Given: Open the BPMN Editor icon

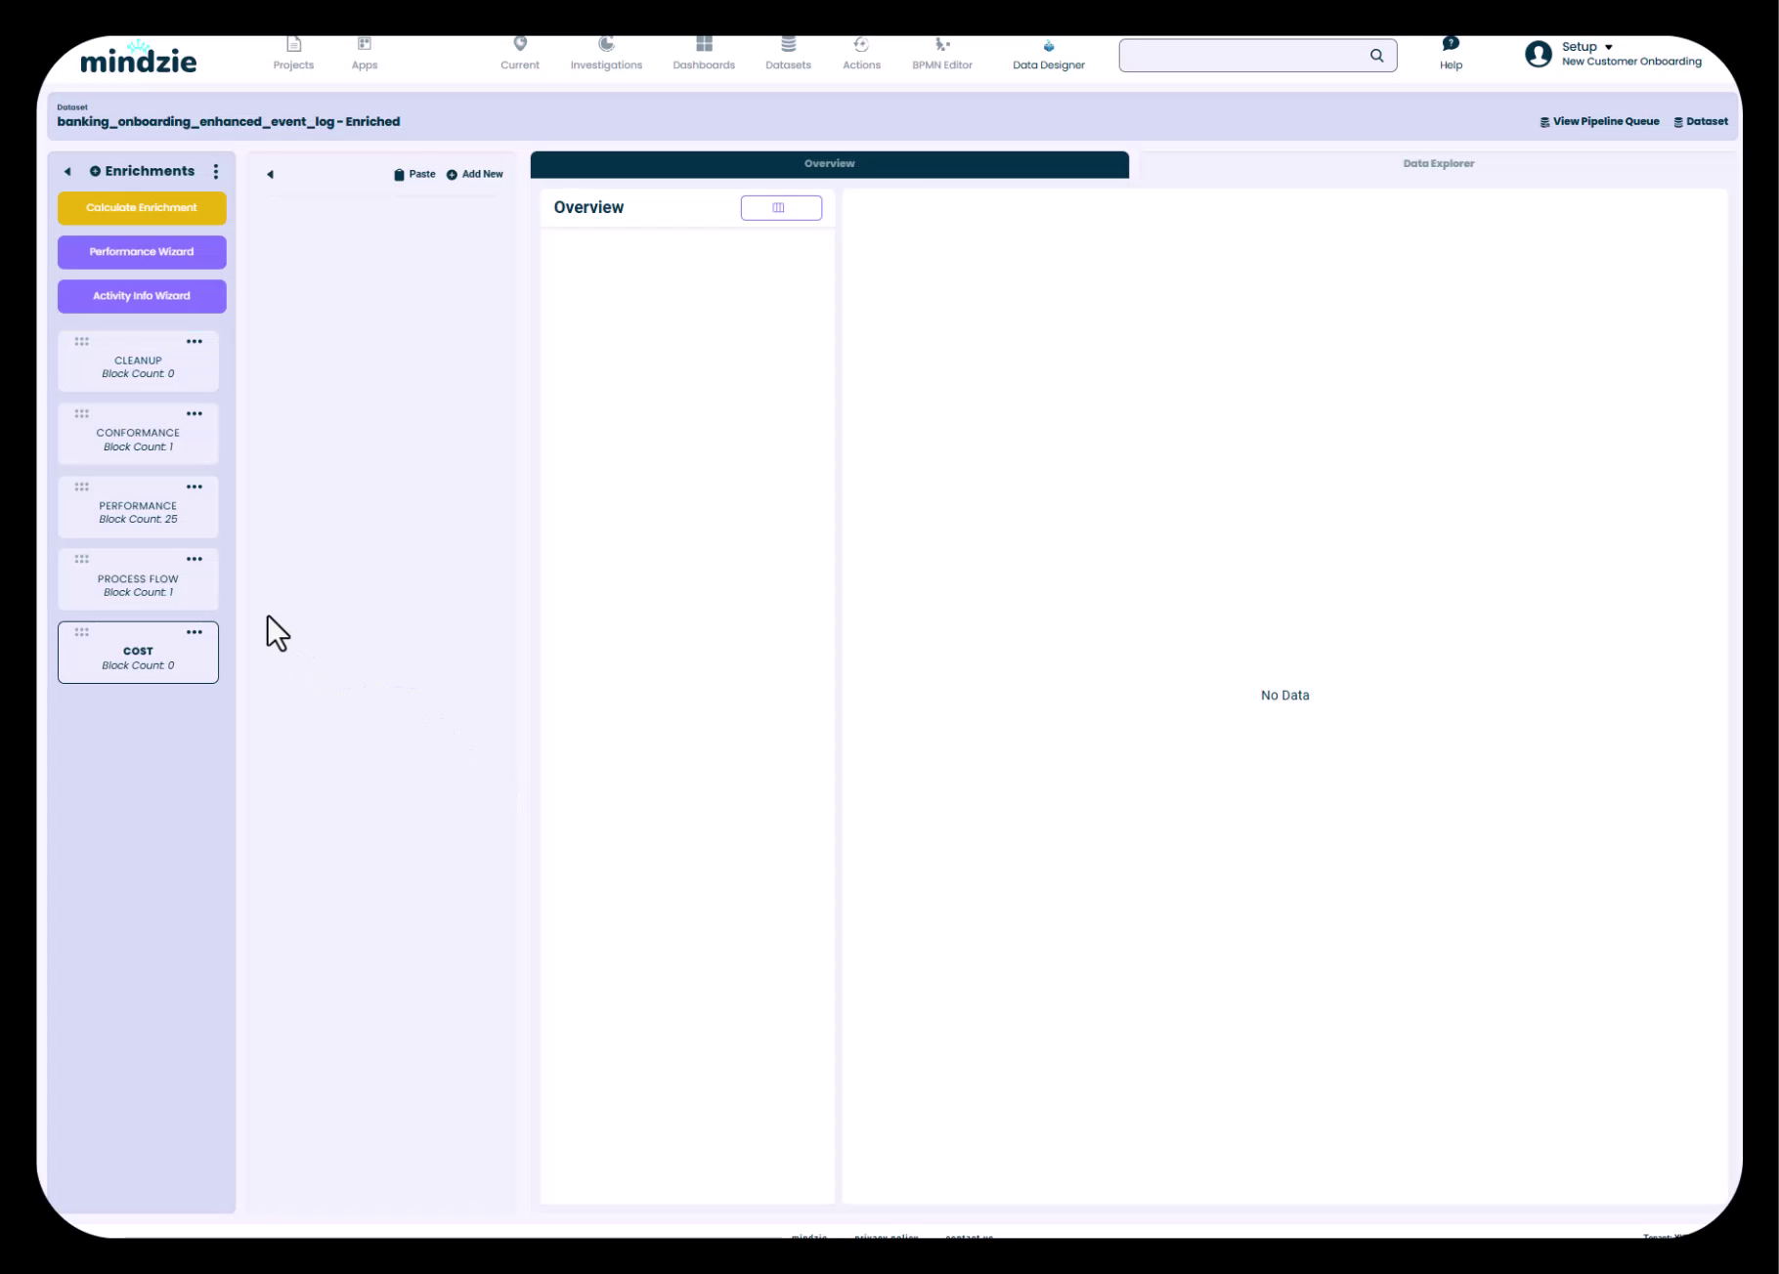Looking at the screenshot, I should click(941, 45).
